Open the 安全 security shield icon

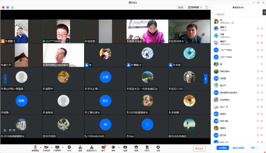click(69, 147)
